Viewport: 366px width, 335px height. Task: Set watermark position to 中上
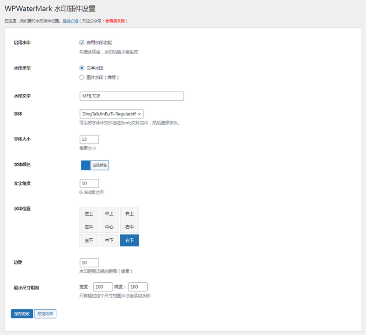pyautogui.click(x=109, y=214)
